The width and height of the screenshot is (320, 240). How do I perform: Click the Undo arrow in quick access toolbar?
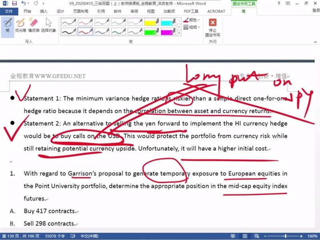[x=24, y=3]
